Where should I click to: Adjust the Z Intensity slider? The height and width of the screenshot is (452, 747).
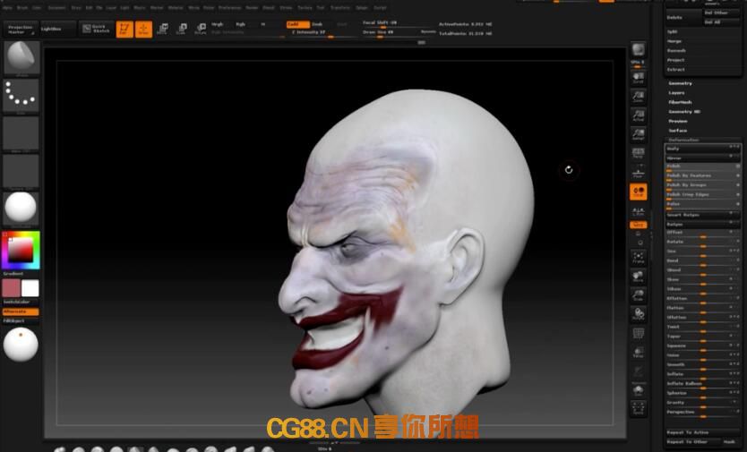pyautogui.click(x=322, y=33)
